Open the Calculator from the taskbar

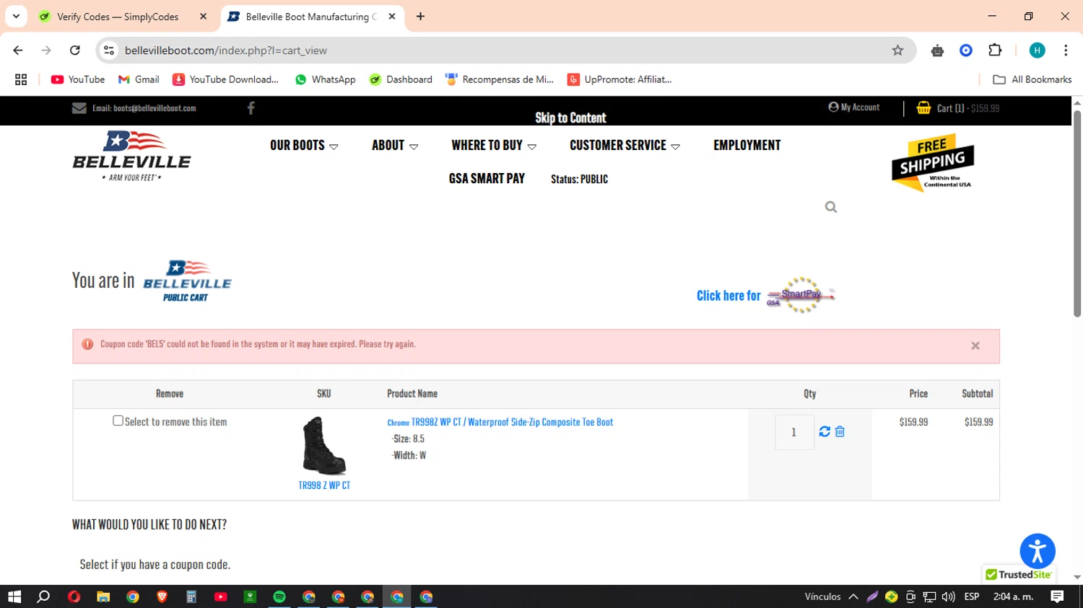[191, 596]
